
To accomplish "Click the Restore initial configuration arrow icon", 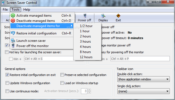I will click(x=13, y=33).
